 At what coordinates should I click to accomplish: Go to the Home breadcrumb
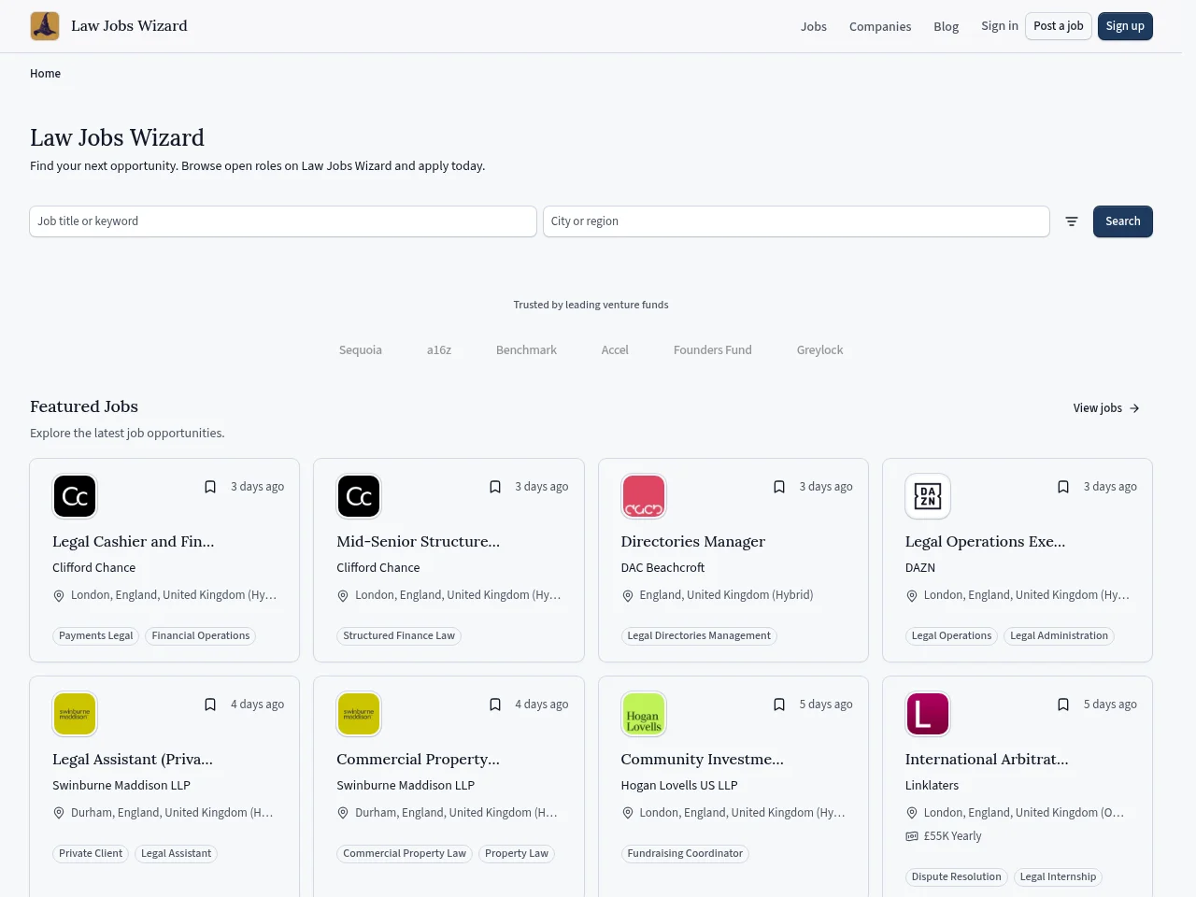click(x=45, y=74)
